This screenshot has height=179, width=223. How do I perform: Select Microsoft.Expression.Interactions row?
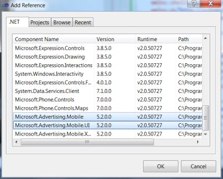(x=108, y=65)
